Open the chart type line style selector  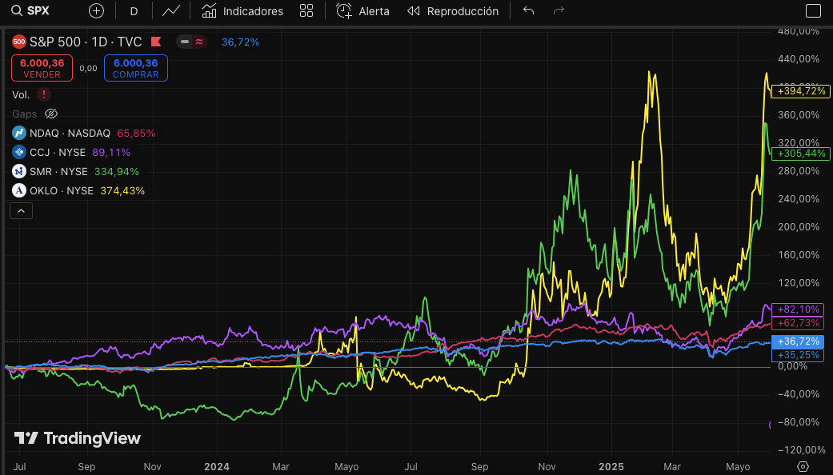(170, 11)
